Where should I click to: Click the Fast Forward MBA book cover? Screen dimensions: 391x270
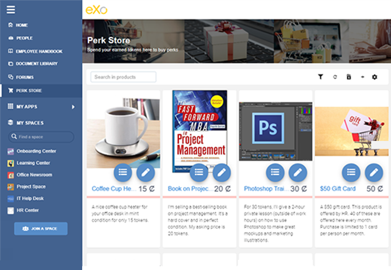click(199, 131)
